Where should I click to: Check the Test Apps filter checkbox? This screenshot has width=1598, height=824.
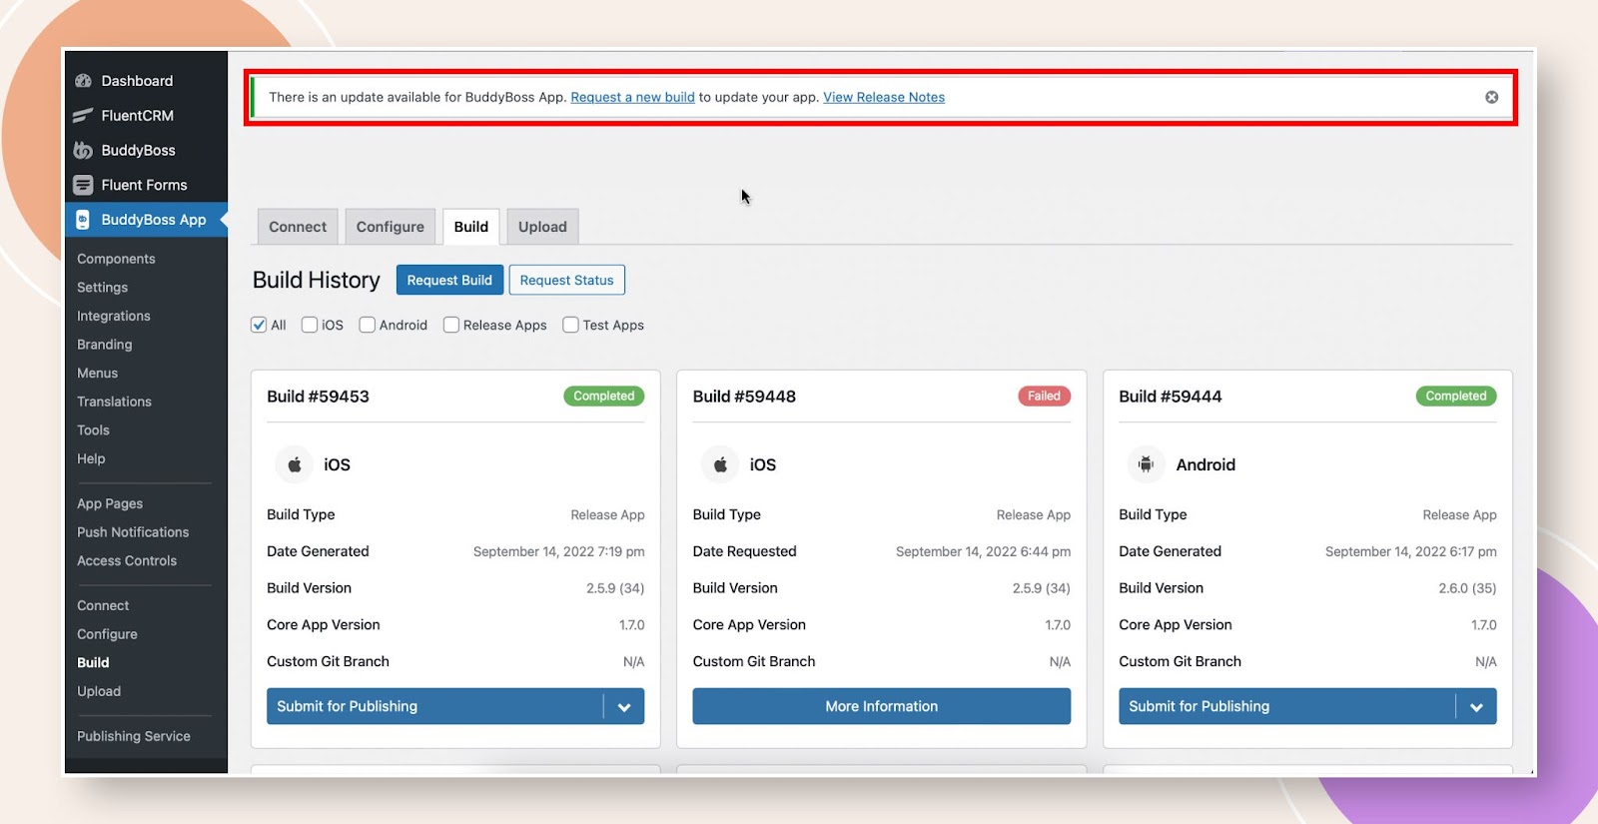(x=571, y=325)
